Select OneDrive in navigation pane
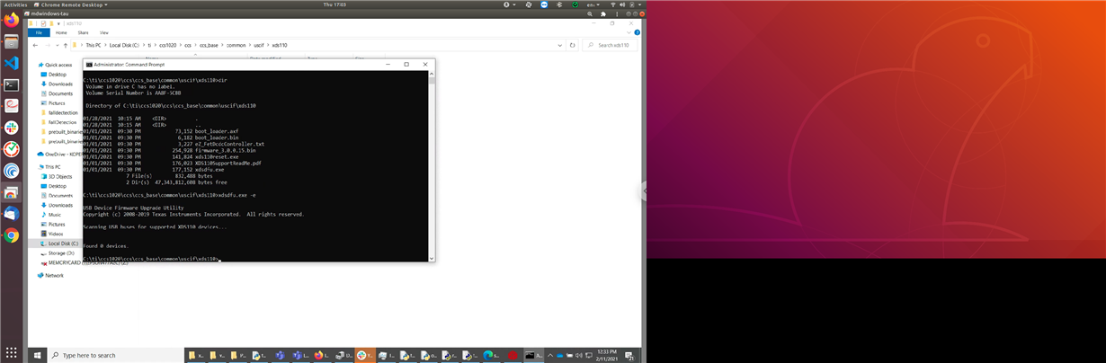Viewport: 1106px width, 363px height. pyautogui.click(x=58, y=154)
